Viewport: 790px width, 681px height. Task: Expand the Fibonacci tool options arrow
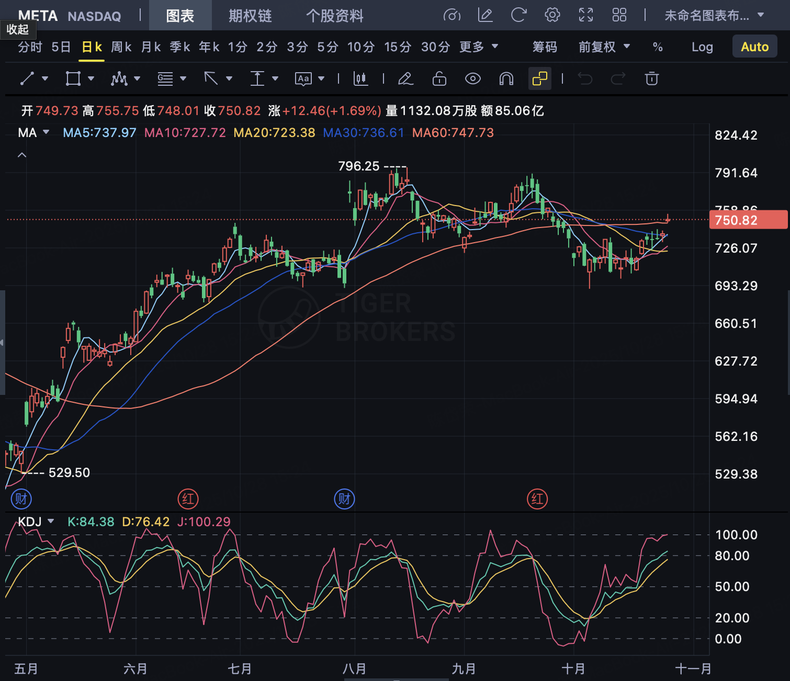coord(183,78)
